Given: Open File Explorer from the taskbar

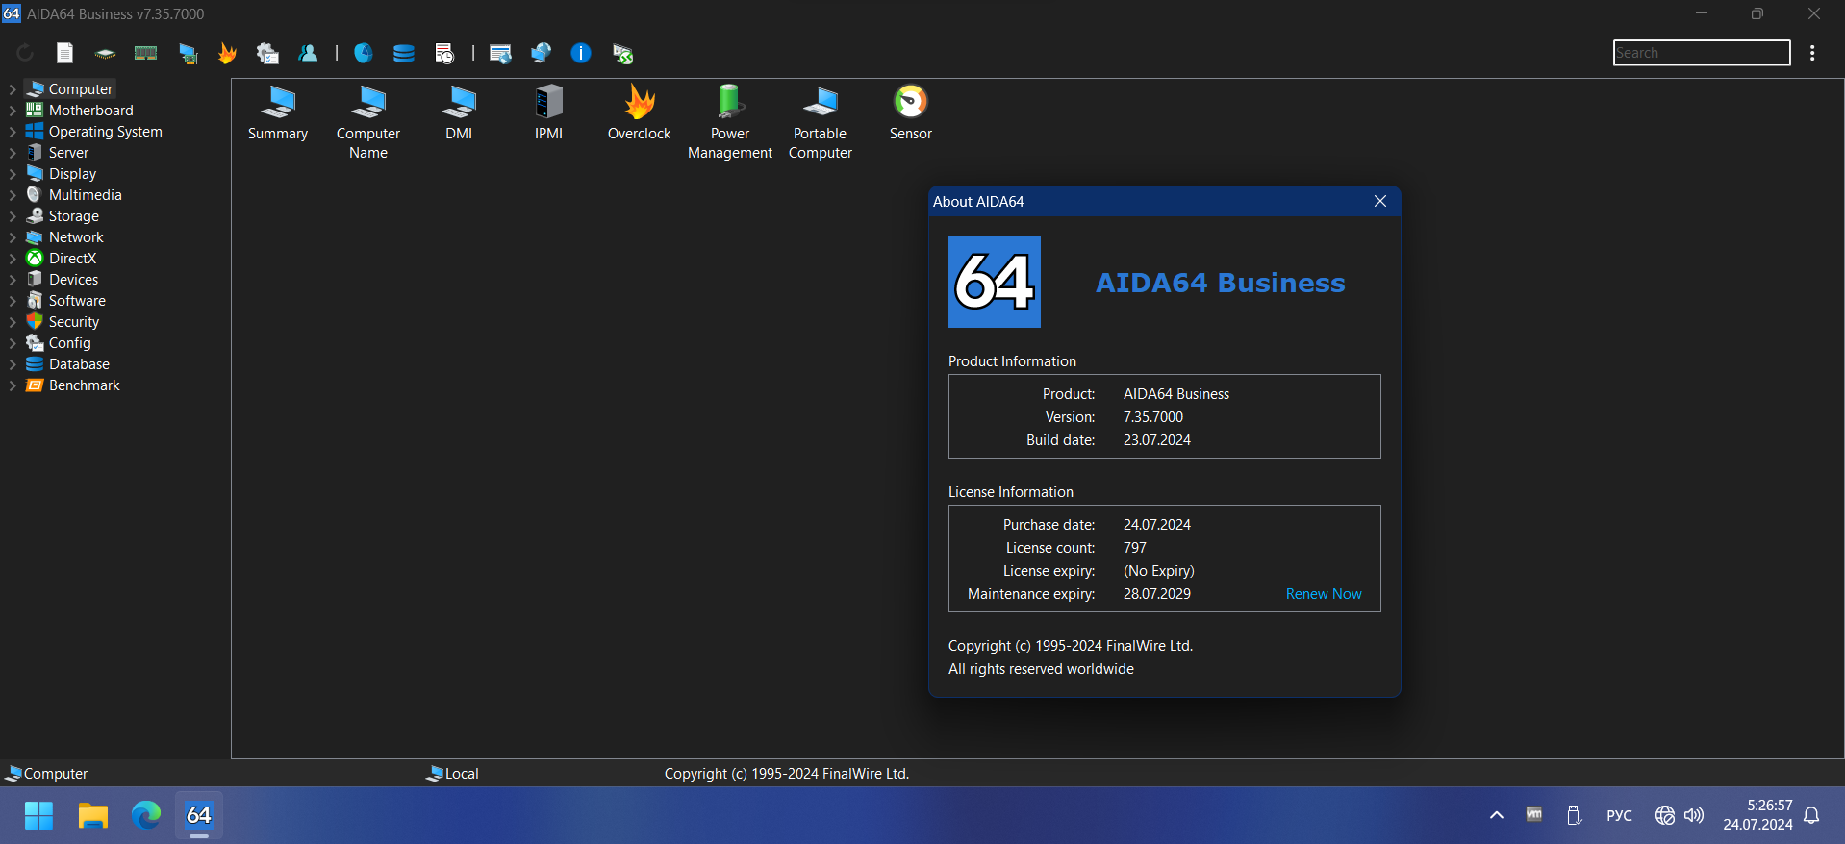Looking at the screenshot, I should (92, 816).
